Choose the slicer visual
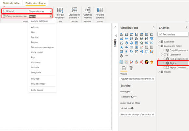This screenshot has width=189, height=131. coord(147,47)
